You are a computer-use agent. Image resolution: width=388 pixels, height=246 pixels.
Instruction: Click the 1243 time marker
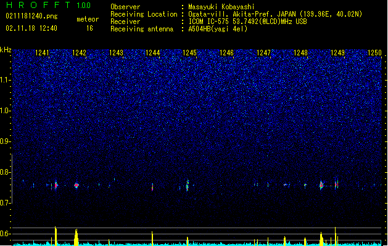click(x=116, y=52)
